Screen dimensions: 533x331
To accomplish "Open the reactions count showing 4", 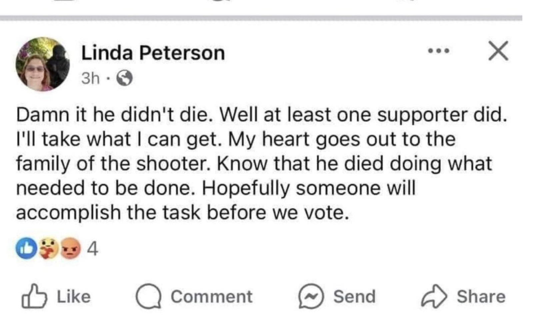I will [x=92, y=249].
